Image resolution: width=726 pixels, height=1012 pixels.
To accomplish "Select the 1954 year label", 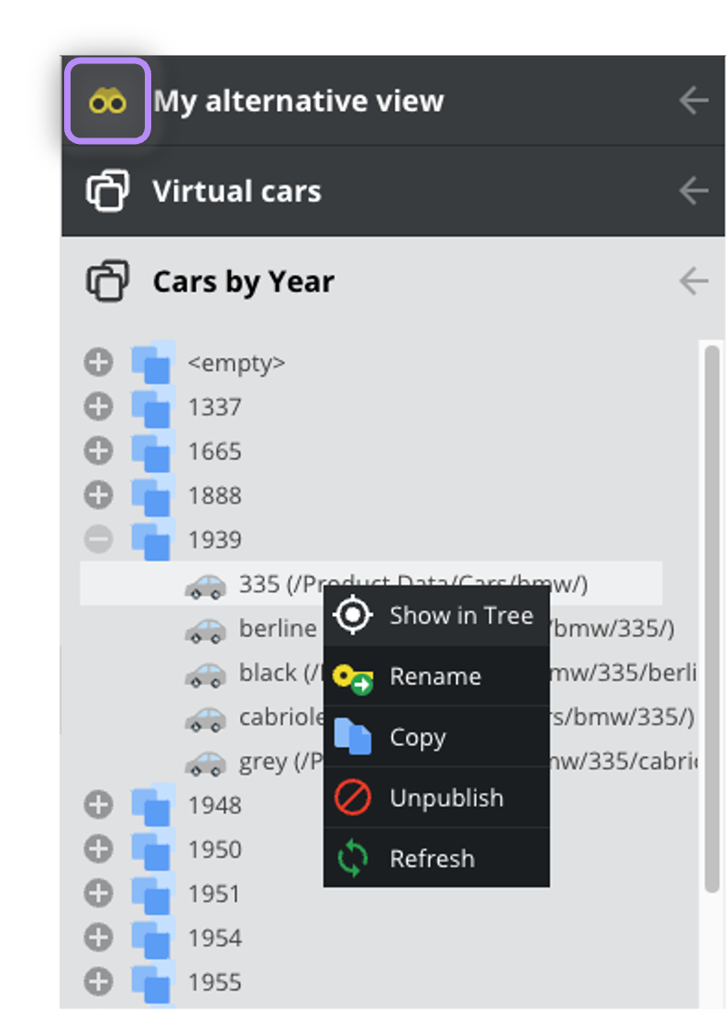I will pos(214,938).
